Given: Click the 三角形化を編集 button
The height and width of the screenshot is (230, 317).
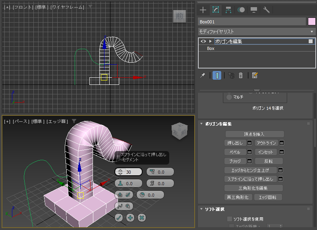Looking at the screenshot, I should pos(253,188).
